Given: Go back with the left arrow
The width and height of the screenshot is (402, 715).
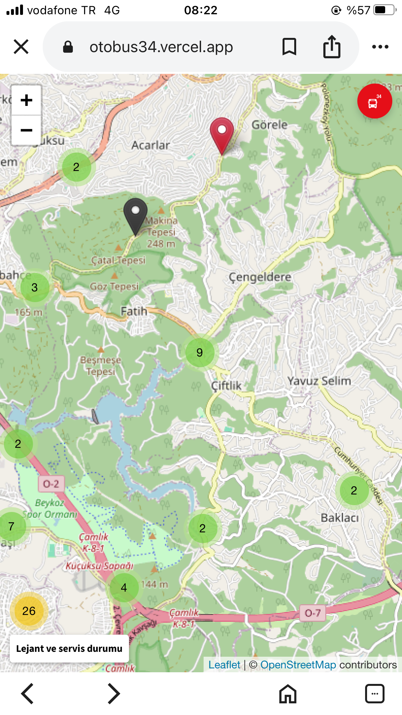Looking at the screenshot, I should 27,694.
